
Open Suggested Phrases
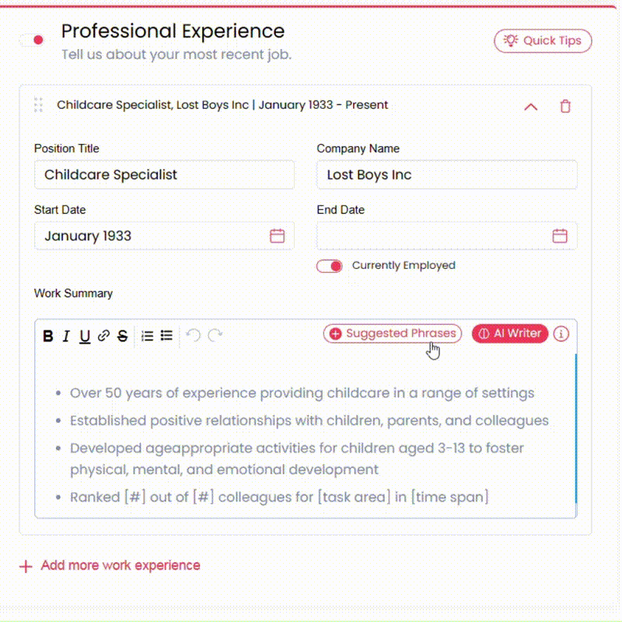(393, 334)
